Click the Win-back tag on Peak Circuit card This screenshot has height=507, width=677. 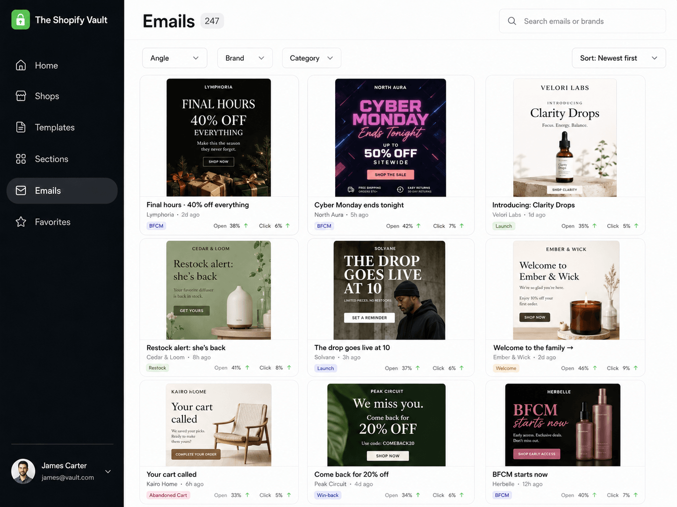pos(328,495)
